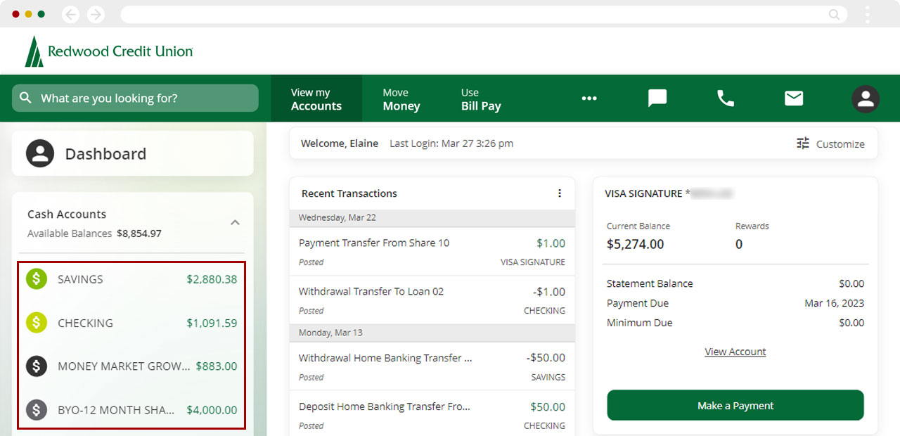
Task: Click the Dashboard person icon
Action: click(x=40, y=153)
